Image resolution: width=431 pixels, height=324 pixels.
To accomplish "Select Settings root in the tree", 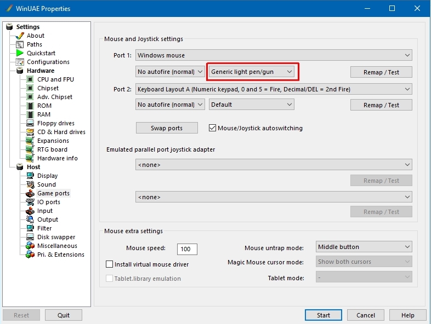I will point(28,27).
